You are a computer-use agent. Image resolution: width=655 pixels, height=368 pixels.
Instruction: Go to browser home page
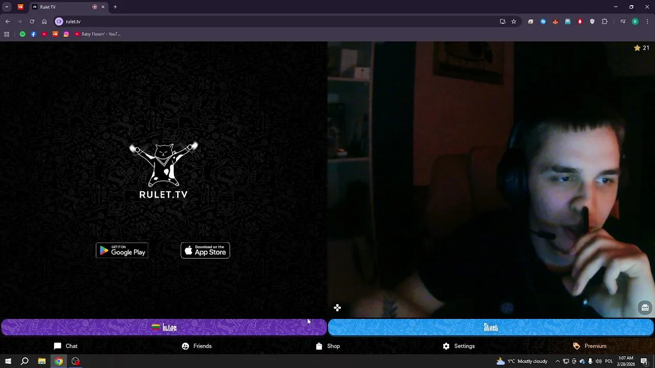tap(44, 21)
